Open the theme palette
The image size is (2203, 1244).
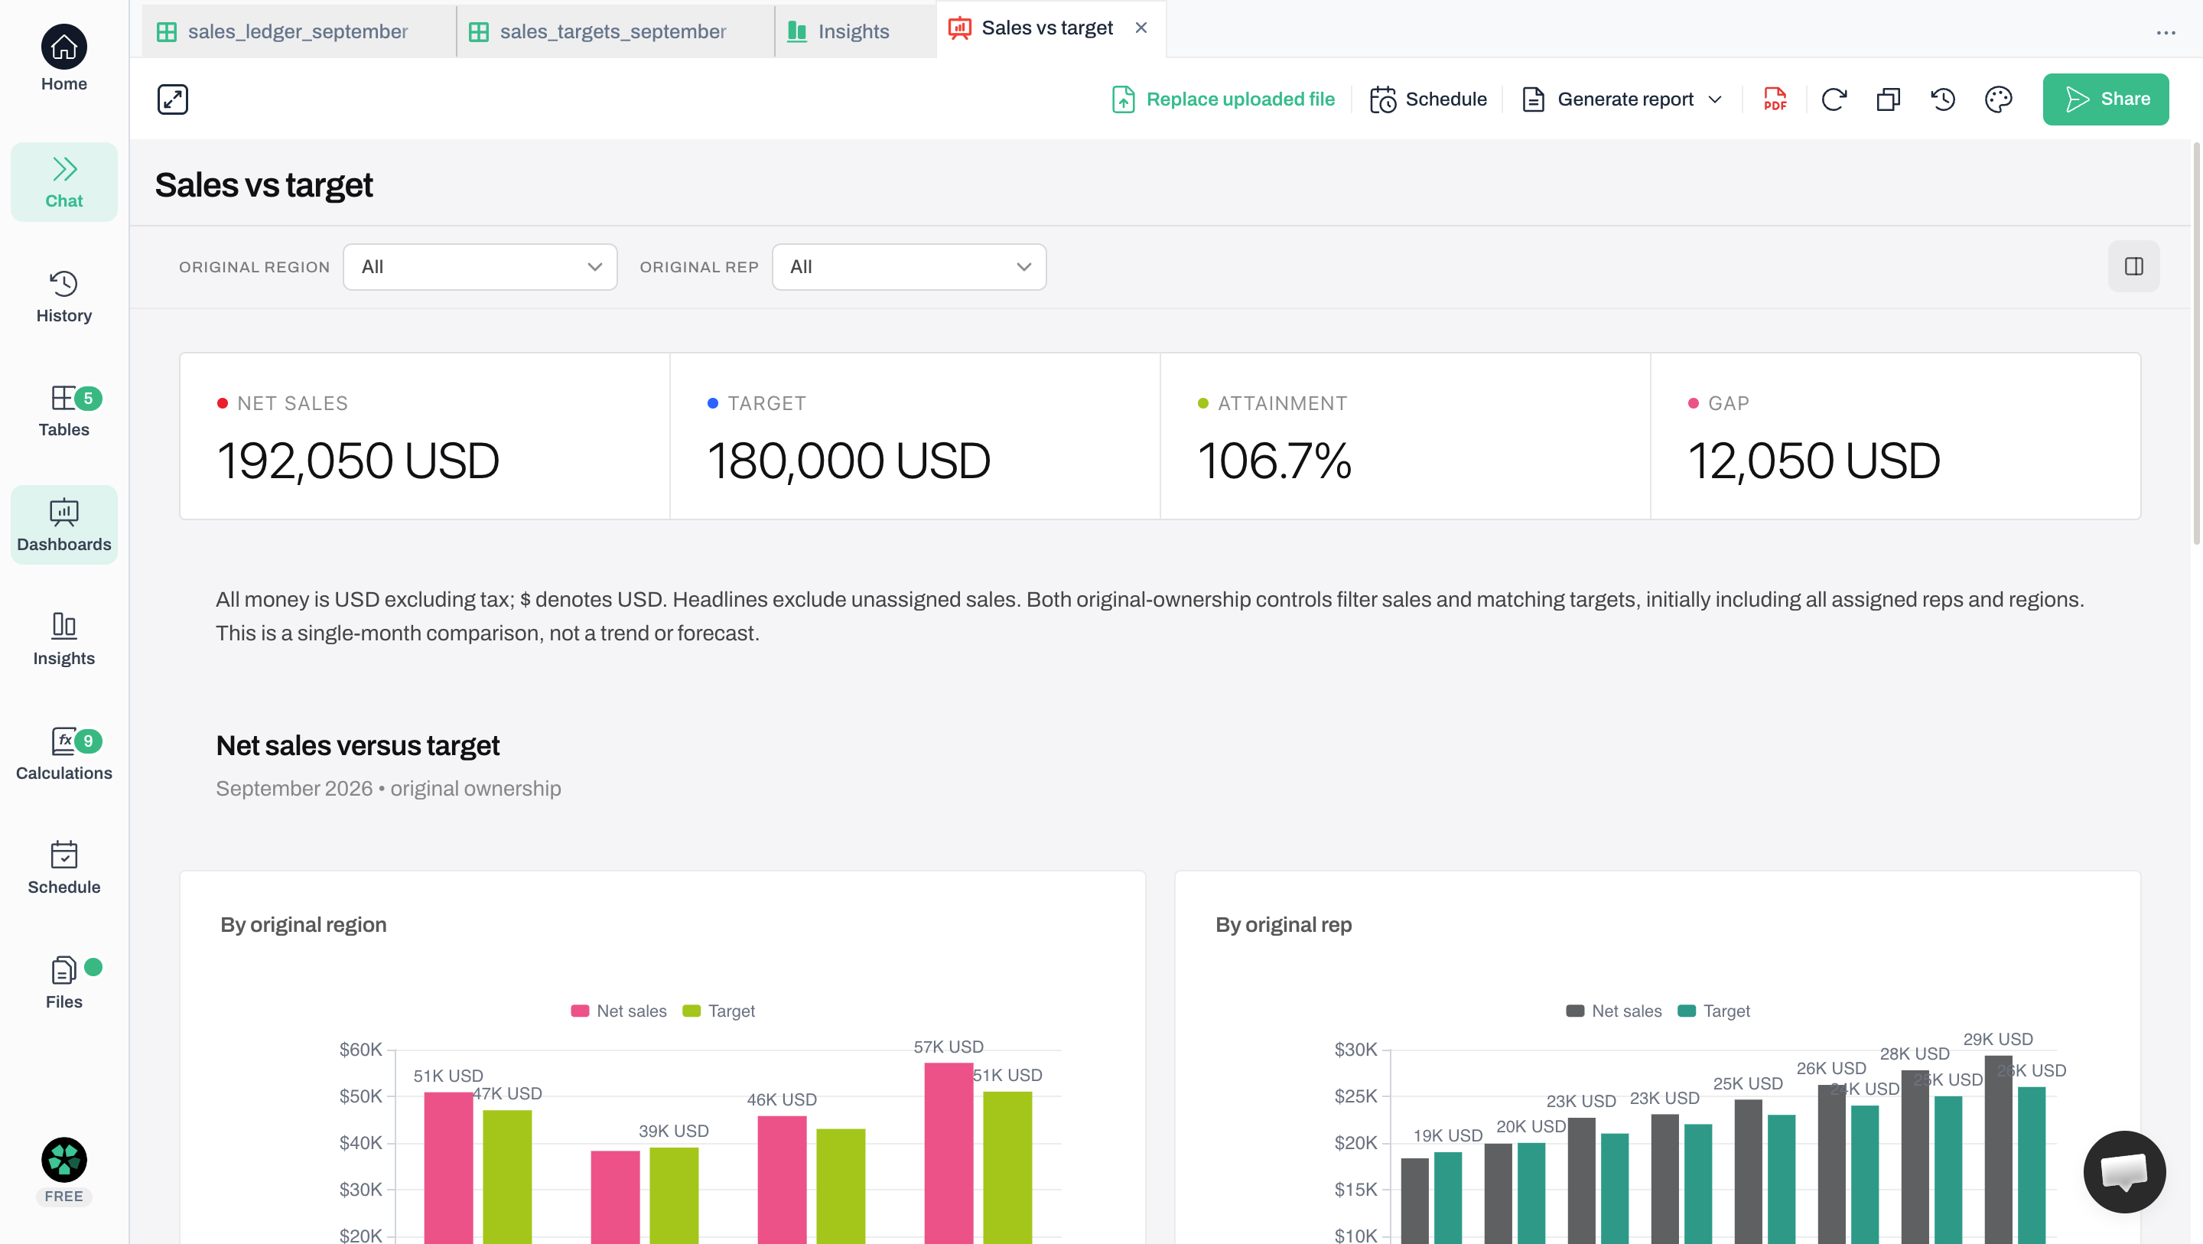[1999, 99]
